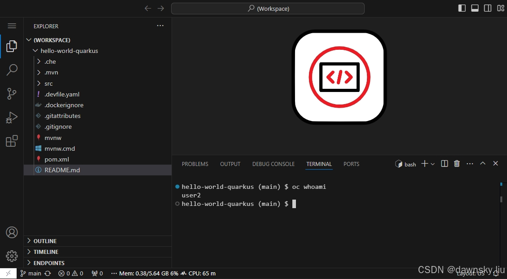Open Customize Layout options
Image resolution: width=507 pixels, height=279 pixels.
click(500, 9)
